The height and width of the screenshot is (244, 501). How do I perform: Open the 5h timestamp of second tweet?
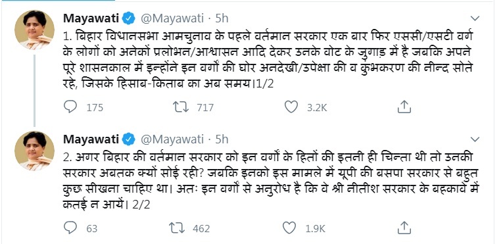[x=222, y=139]
